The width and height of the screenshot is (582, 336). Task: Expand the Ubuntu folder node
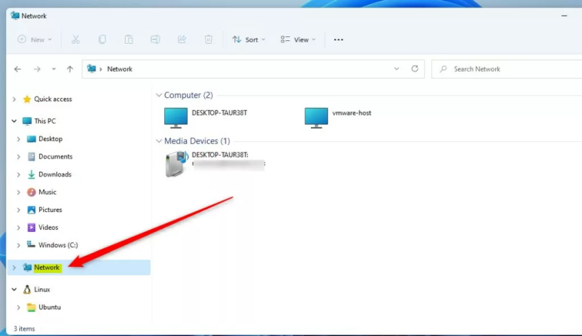18,307
